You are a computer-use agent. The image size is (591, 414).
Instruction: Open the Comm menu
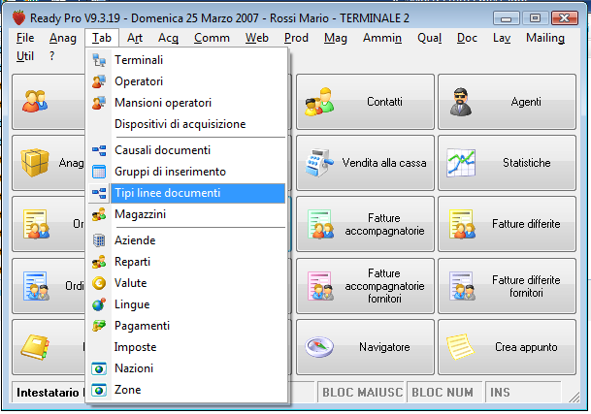tap(212, 38)
